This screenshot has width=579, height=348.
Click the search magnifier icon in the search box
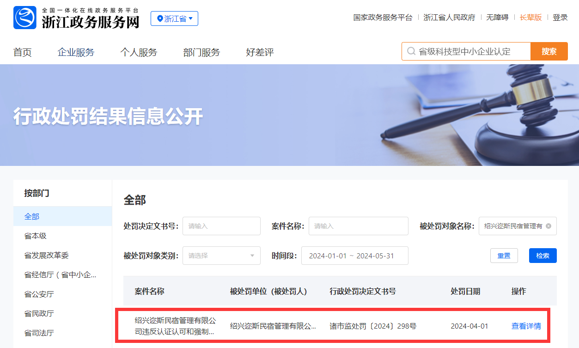coord(411,51)
